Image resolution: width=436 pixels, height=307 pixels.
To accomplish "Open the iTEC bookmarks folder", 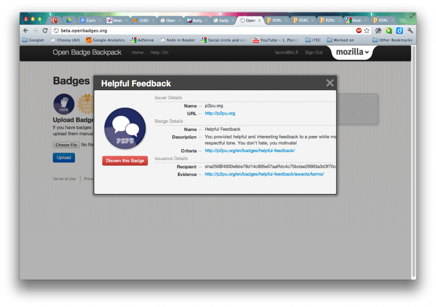I will [x=313, y=40].
